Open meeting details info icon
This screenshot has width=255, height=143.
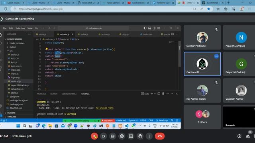click(239, 136)
